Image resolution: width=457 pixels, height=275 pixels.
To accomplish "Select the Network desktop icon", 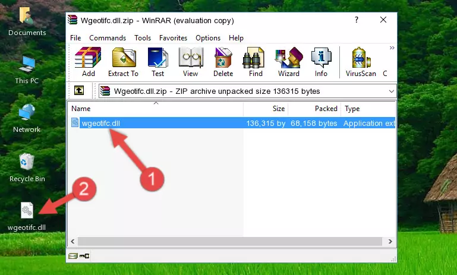I will point(27,118).
